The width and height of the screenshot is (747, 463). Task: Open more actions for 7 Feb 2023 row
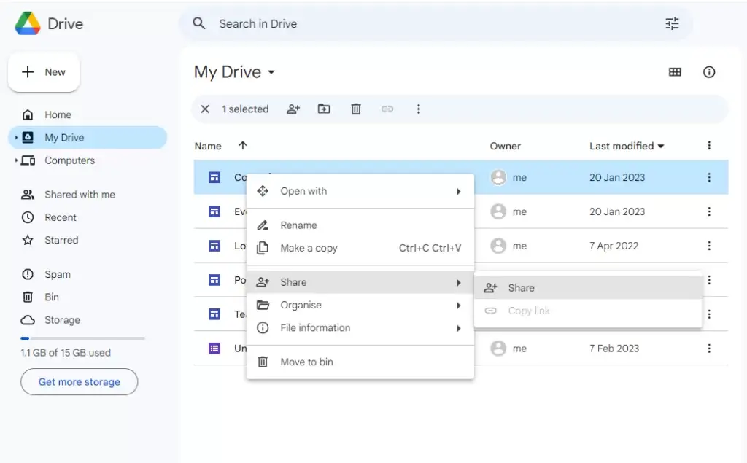[709, 349]
